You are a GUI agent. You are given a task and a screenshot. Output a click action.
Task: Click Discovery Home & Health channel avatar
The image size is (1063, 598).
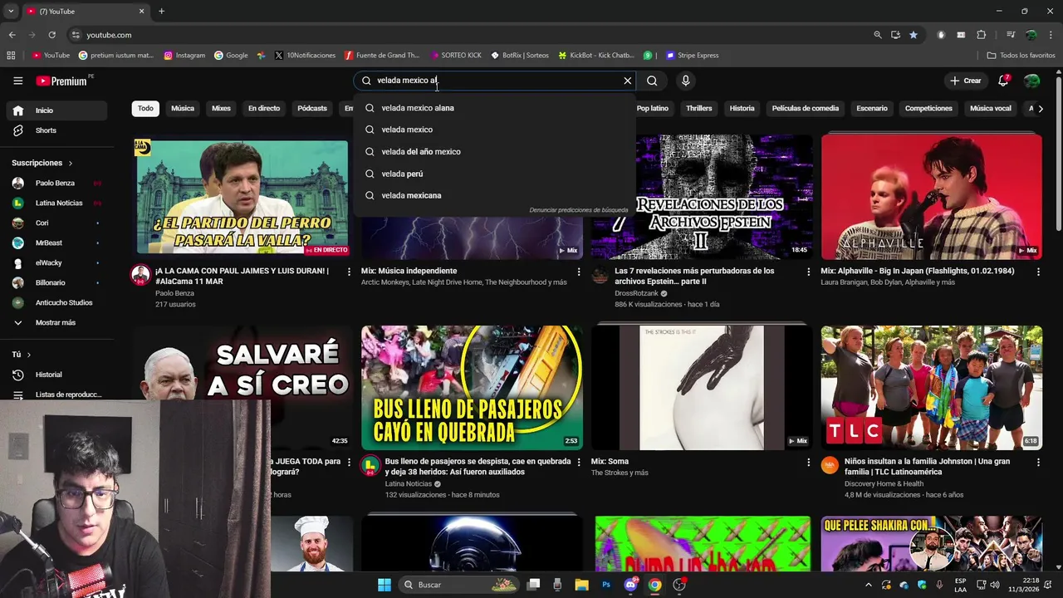coord(830,465)
